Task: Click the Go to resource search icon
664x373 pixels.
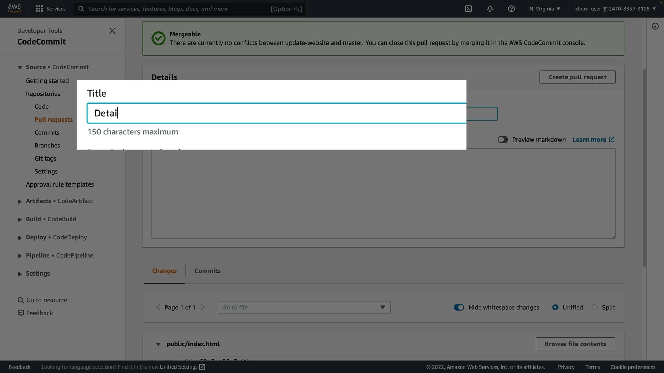Action: tap(21, 300)
